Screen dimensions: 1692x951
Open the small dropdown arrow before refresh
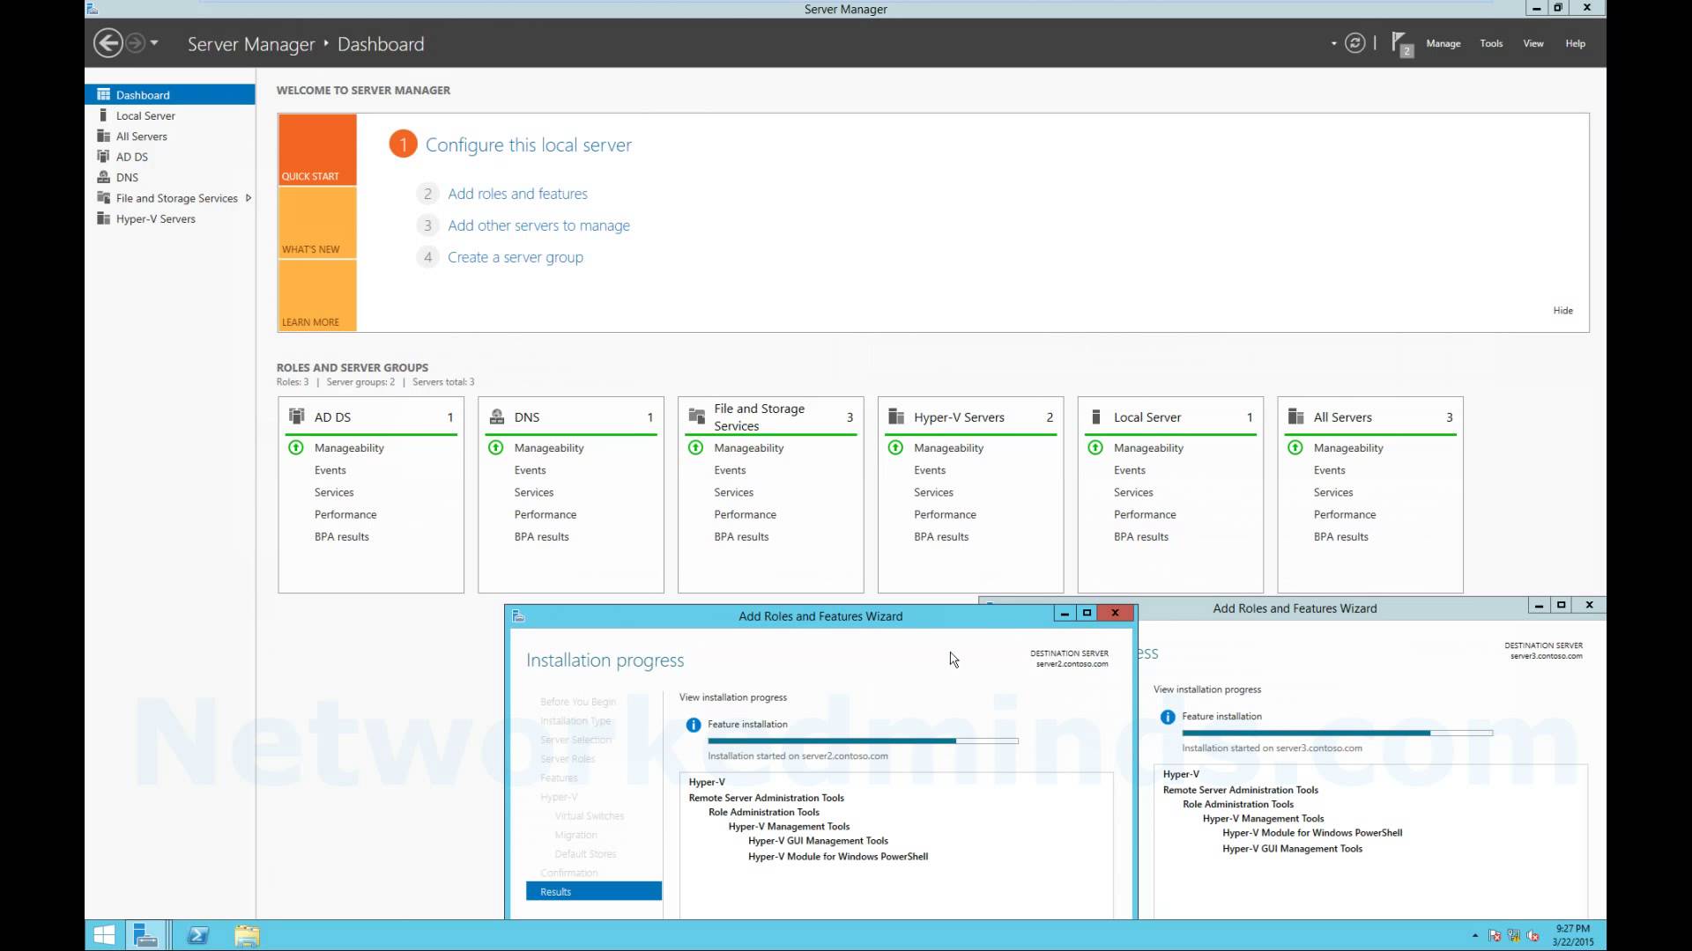point(1333,43)
